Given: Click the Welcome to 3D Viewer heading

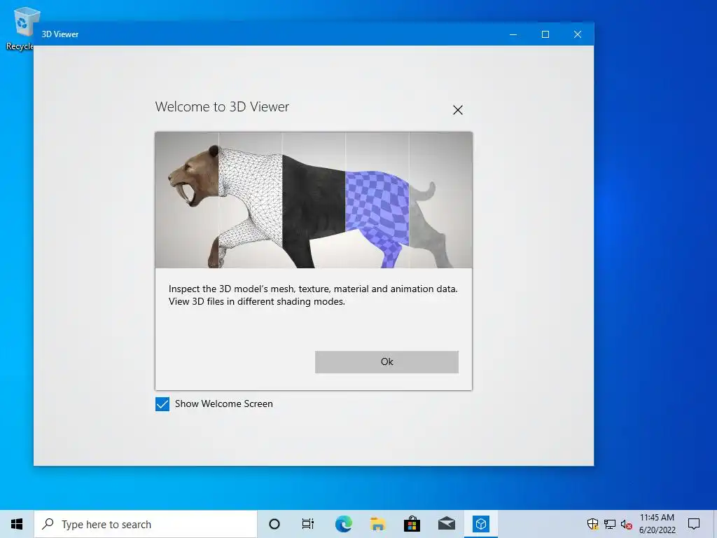Looking at the screenshot, I should [222, 106].
